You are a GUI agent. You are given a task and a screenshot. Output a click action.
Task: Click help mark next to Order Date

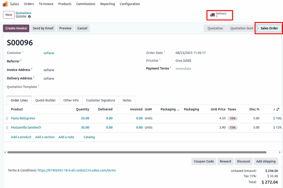coord(164,52)
